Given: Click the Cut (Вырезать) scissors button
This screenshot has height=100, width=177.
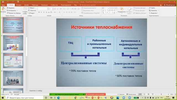Looking at the screenshot, I should [x=11, y=8].
